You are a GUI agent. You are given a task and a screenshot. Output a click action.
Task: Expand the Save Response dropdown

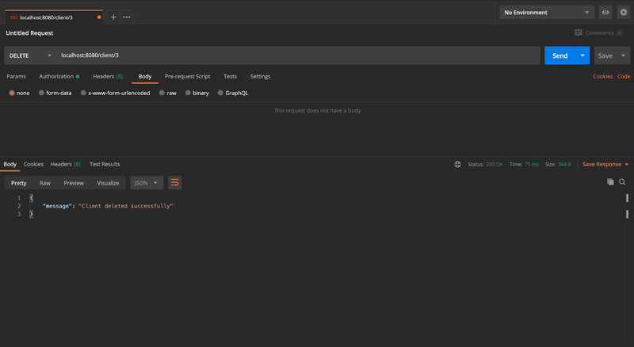[x=605, y=164]
